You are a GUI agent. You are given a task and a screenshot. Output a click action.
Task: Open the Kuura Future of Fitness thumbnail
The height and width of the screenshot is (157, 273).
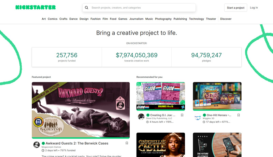click(217, 145)
